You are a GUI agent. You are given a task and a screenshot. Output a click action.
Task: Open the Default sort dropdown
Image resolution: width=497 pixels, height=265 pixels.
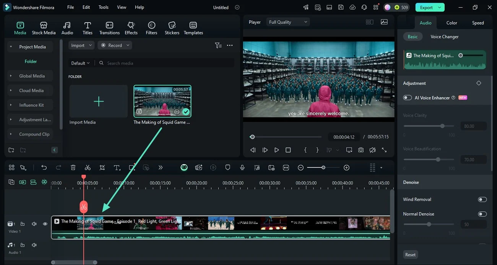80,63
